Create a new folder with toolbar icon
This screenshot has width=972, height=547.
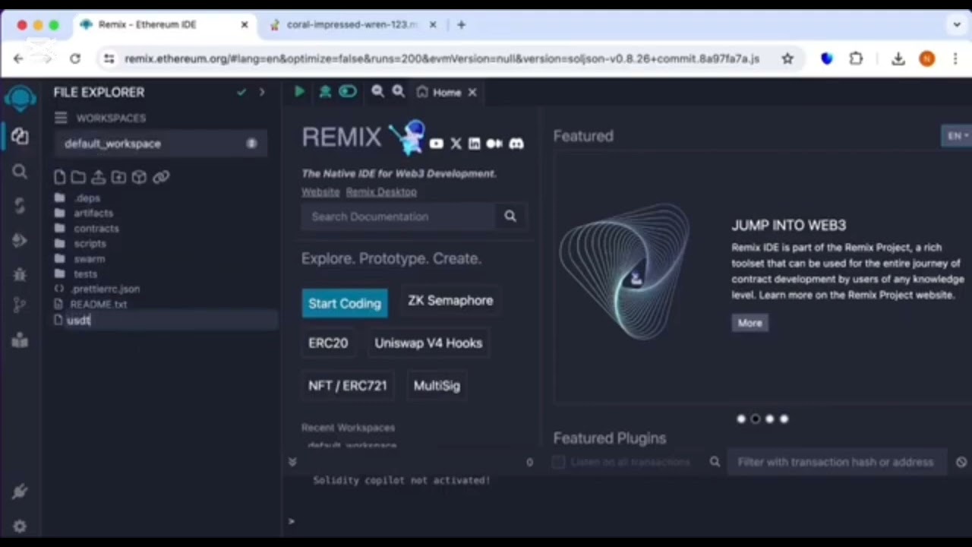(x=78, y=177)
